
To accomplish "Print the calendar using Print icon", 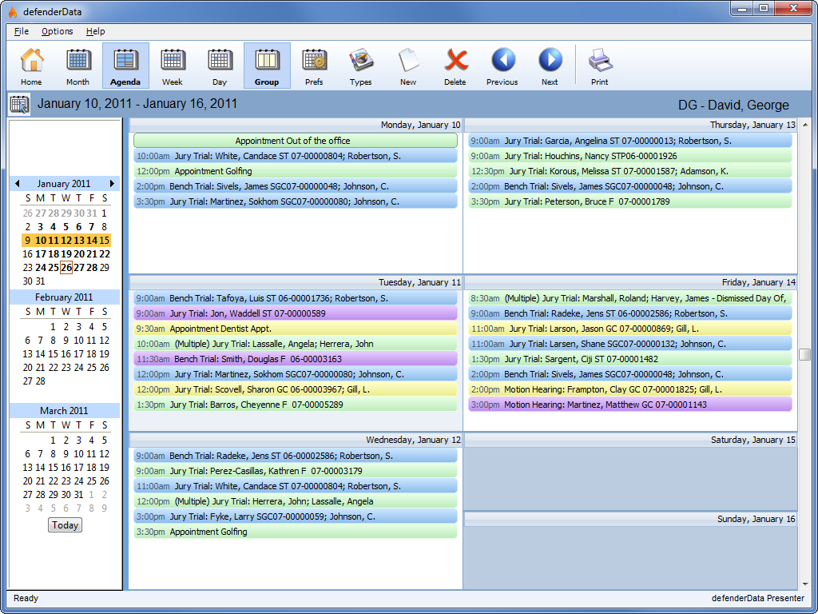I will click(600, 66).
